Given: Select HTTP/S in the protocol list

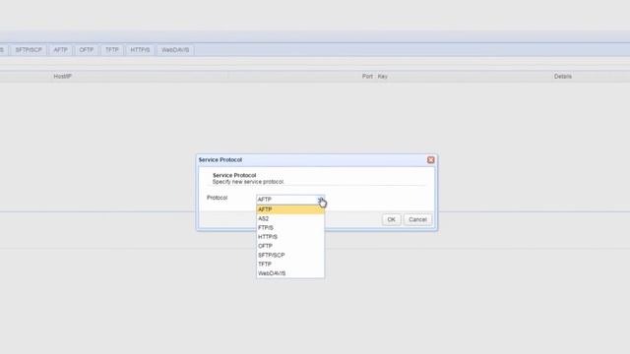Looking at the screenshot, I should pyautogui.click(x=290, y=237).
